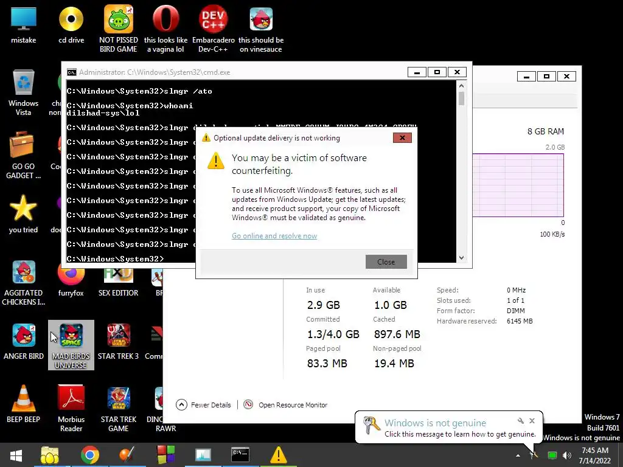Select MAD BIRDS UNIVERSE desktop icon
Viewport: 623px width, 467px height.
(x=71, y=345)
